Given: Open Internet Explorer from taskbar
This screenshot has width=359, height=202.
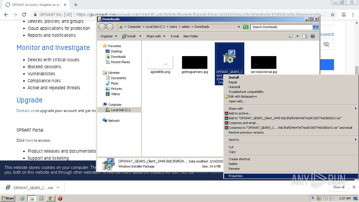Looking at the screenshot, I should tap(22, 198).
